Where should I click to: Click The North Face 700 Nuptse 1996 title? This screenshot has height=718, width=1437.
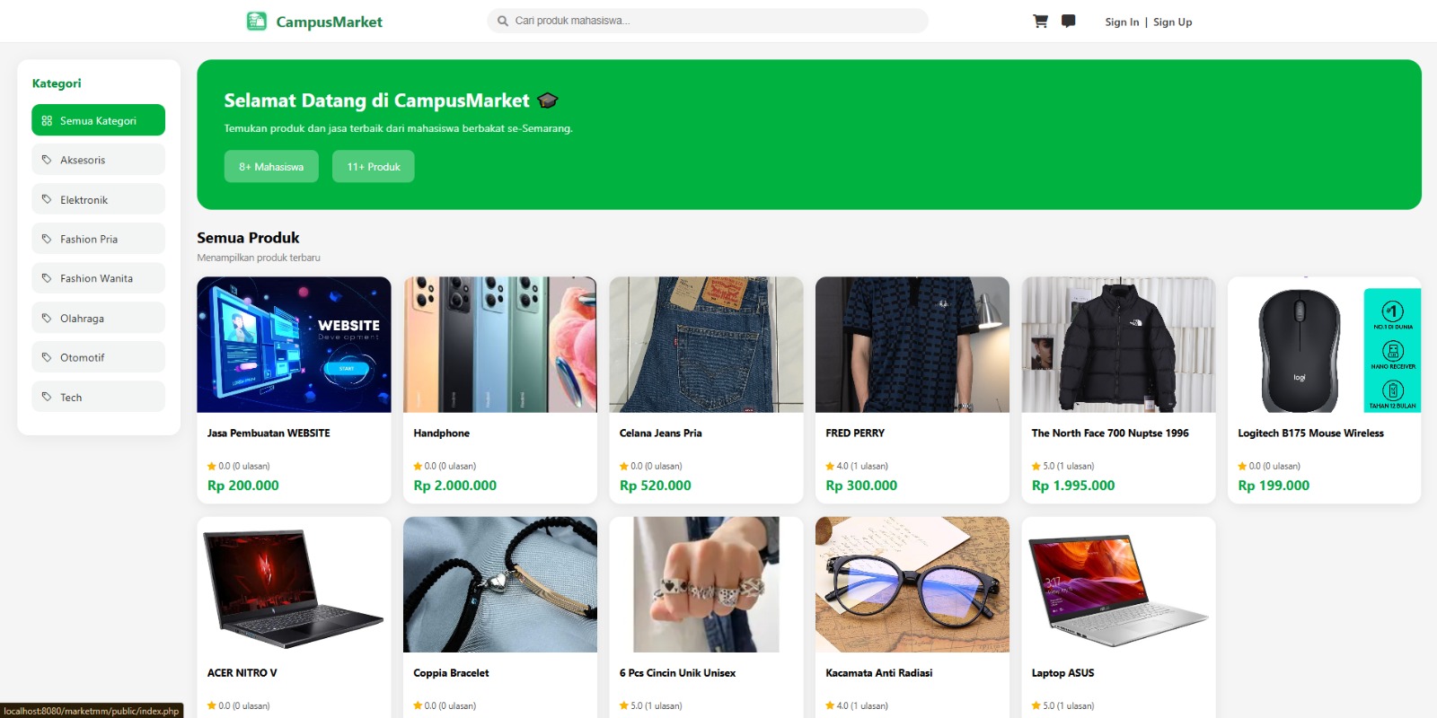(1110, 433)
